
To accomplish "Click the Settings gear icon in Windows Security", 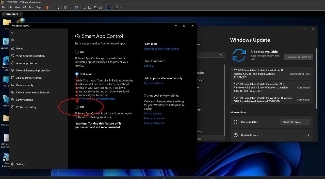I will [x=13, y=164].
